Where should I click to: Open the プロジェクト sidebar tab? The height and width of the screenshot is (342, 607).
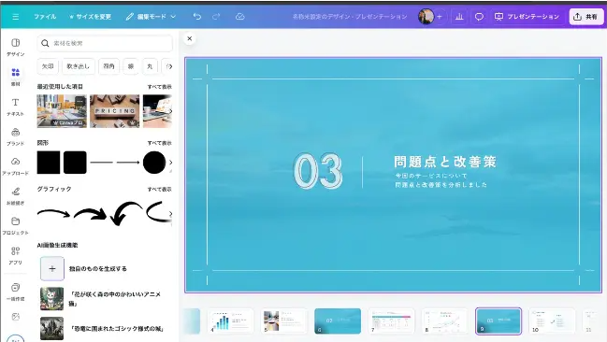pos(16,226)
